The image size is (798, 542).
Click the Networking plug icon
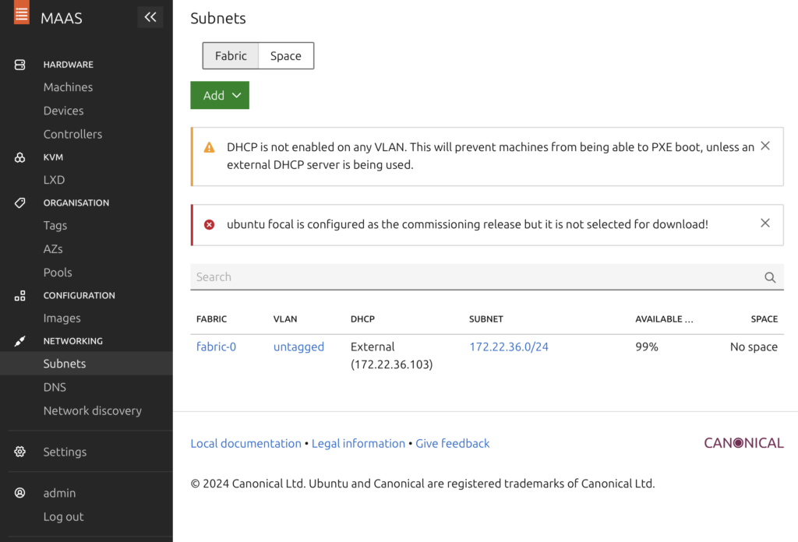19,341
